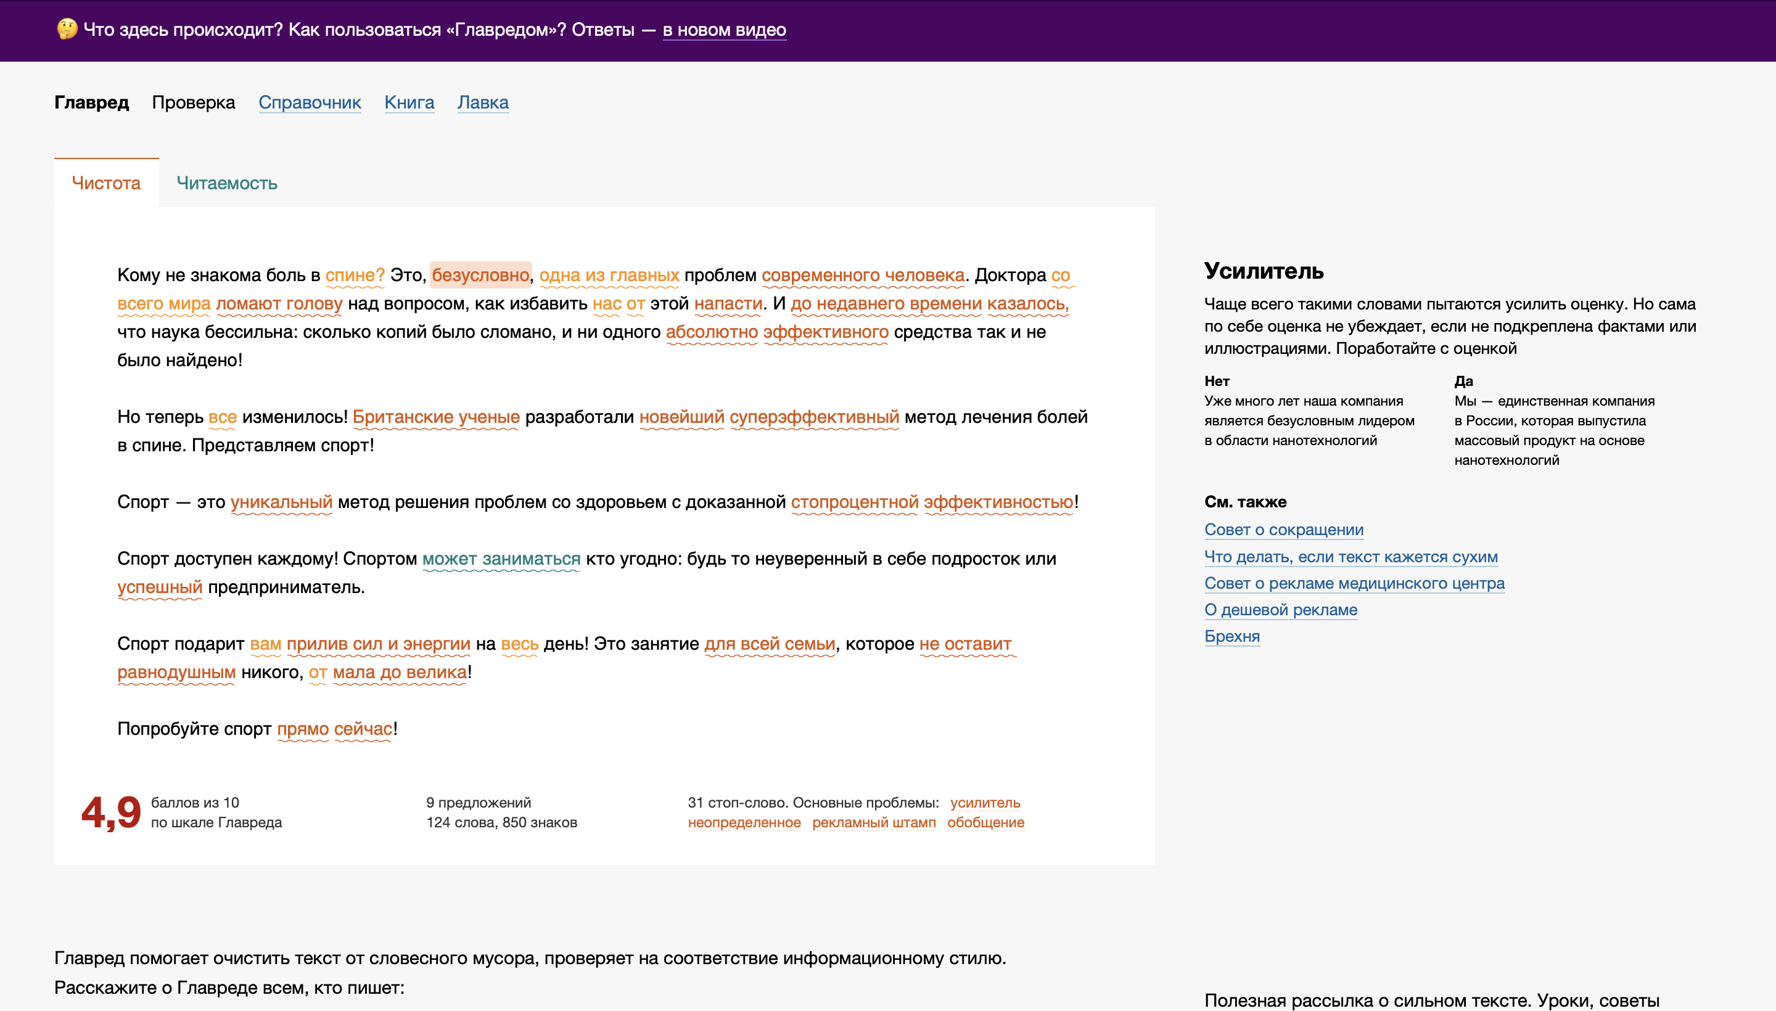Open the «О дешевой рекламе» link

pos(1281,610)
